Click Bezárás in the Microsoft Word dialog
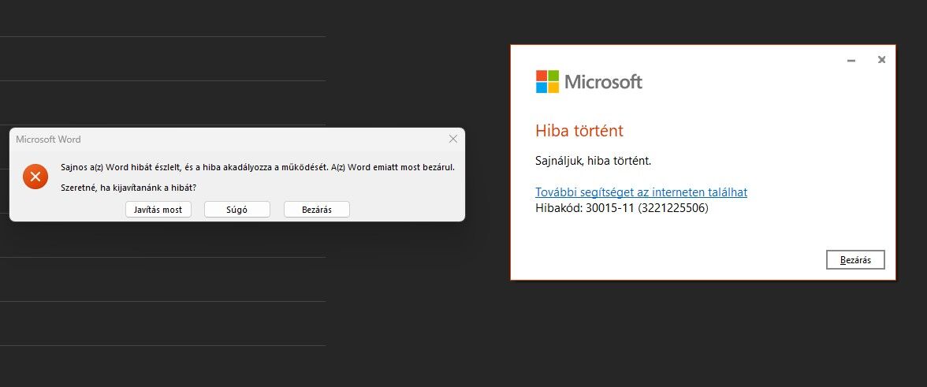 [x=317, y=210]
